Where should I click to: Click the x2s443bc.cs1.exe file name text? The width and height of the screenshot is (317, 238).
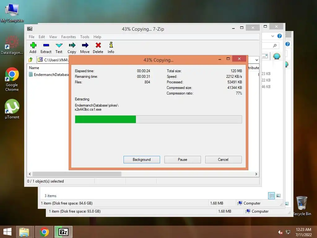(x=88, y=109)
